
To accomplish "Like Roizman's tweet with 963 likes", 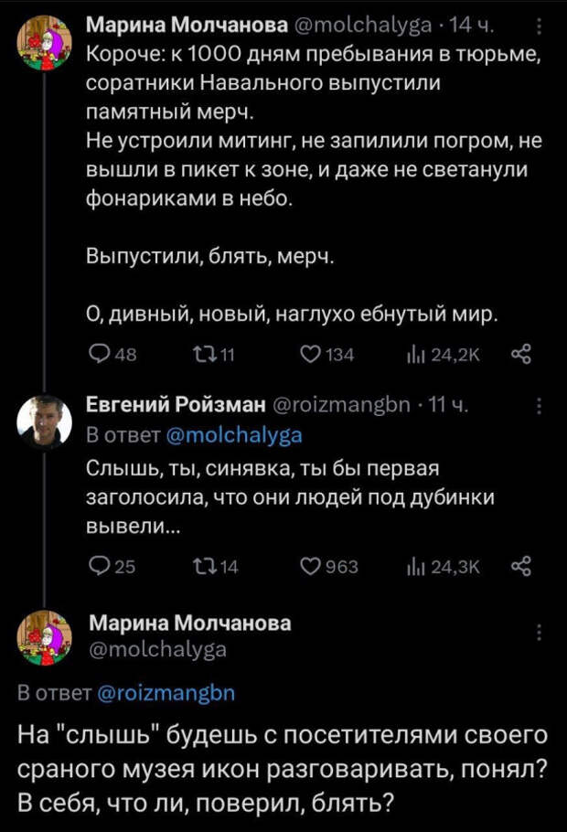I will [x=313, y=567].
